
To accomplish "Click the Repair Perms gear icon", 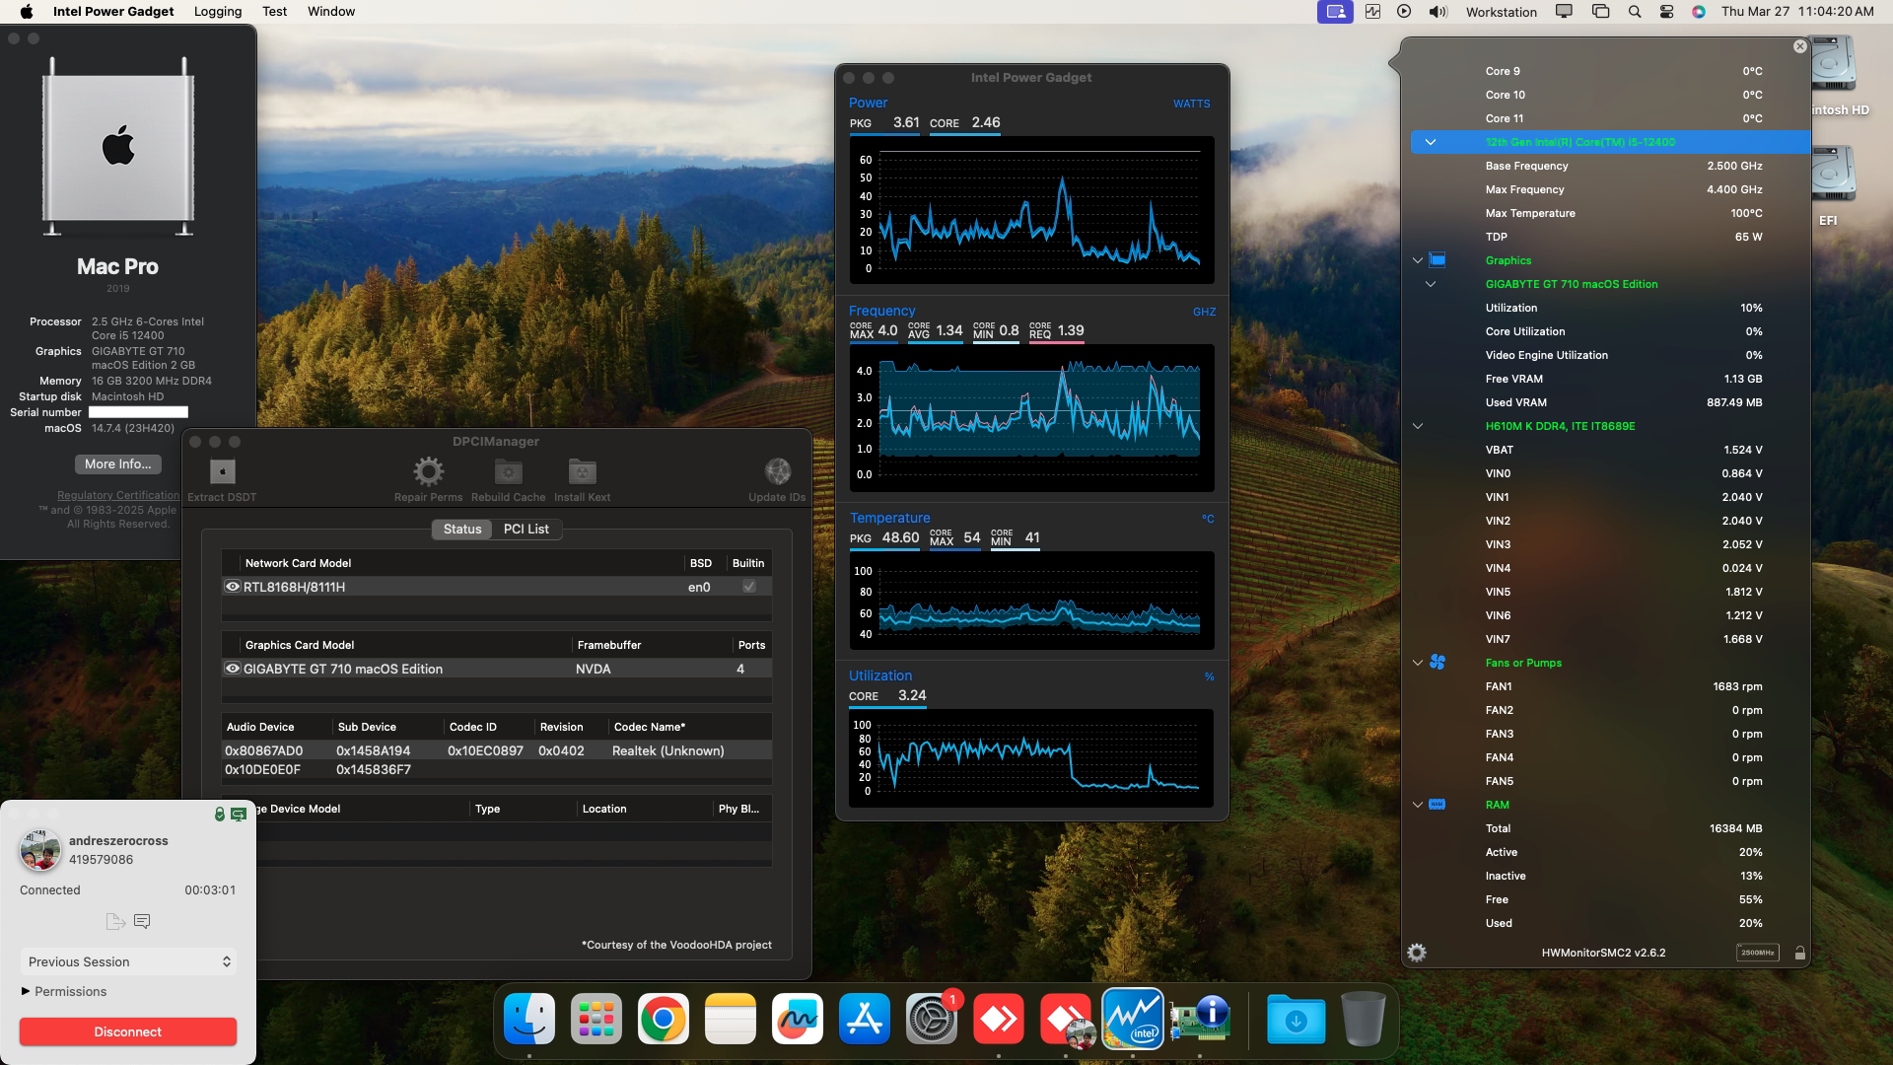I will [428, 471].
